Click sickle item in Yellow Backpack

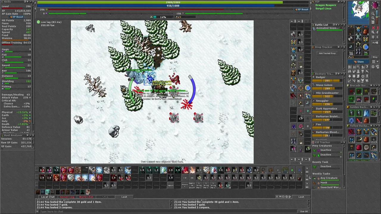[x=359, y=139]
